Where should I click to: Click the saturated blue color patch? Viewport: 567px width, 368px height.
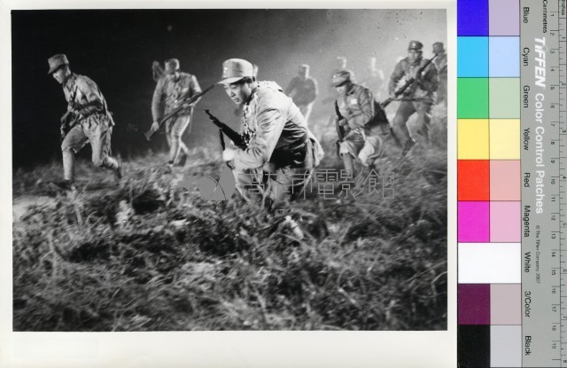(473, 18)
